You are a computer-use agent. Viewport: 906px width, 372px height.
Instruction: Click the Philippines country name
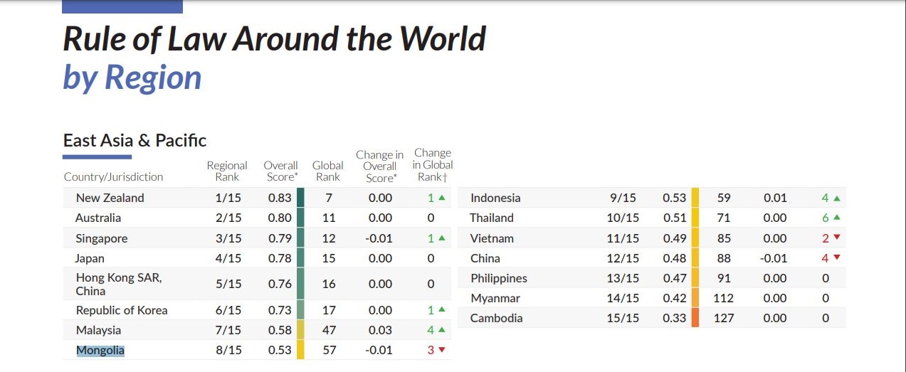[x=499, y=278]
